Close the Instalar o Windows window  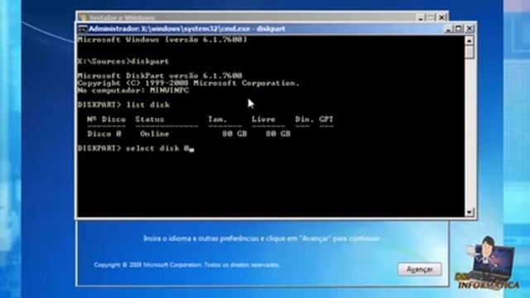[441, 17]
